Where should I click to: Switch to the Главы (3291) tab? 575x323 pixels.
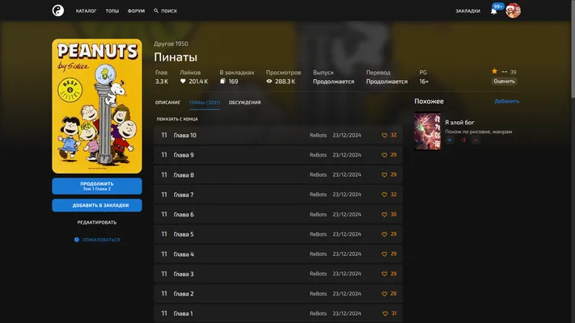pos(205,103)
